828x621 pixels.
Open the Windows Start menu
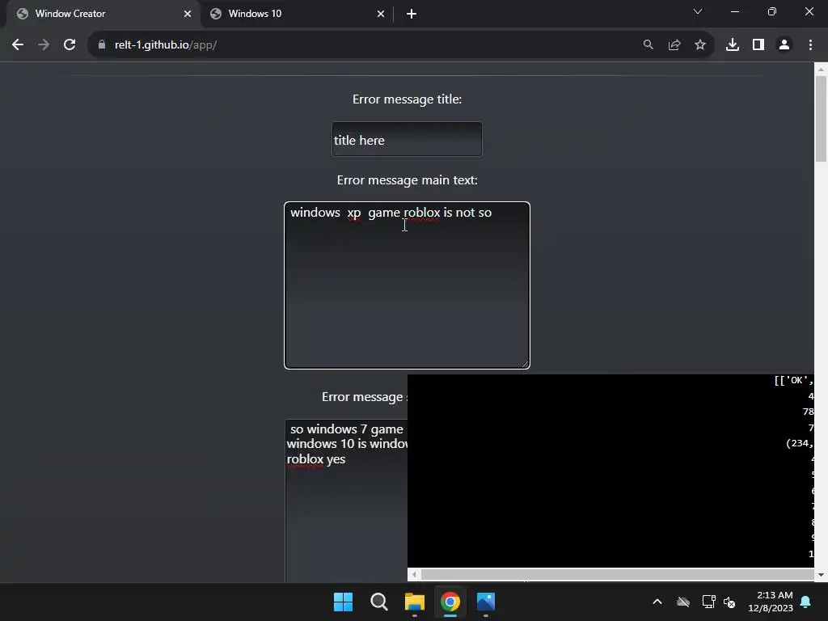[343, 602]
